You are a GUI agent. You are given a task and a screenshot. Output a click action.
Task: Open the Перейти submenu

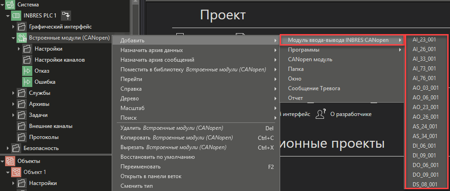click(196, 79)
